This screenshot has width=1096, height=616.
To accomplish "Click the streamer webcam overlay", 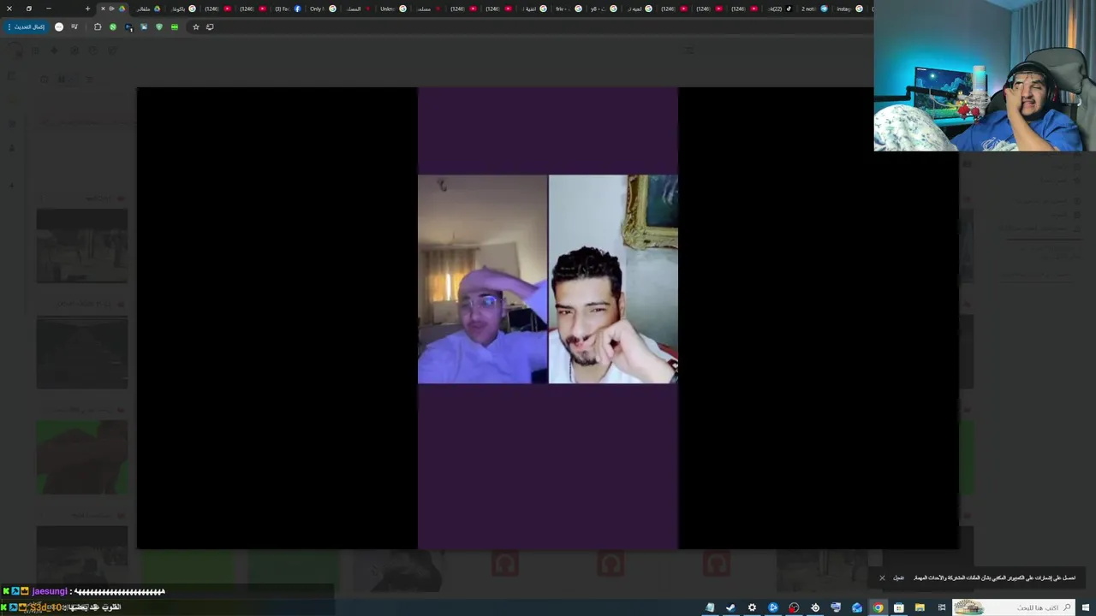I will click(985, 75).
